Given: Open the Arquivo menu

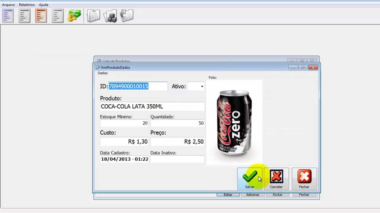Looking at the screenshot, I should [x=8, y=5].
